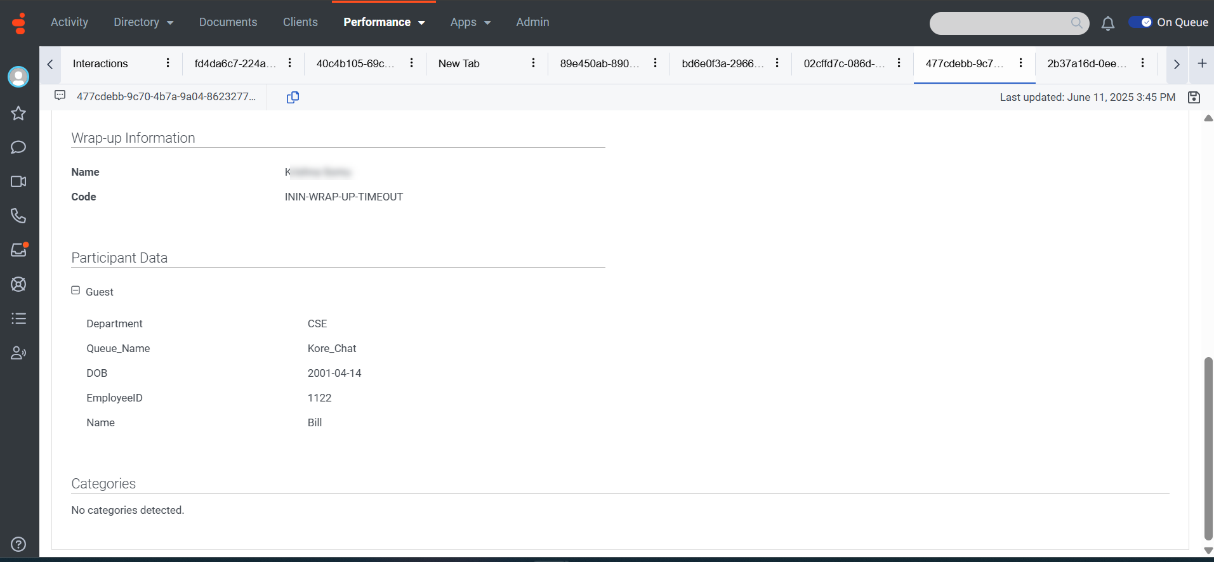Toggle the On Queue switch off
Image resolution: width=1214 pixels, height=562 pixels.
click(x=1140, y=22)
